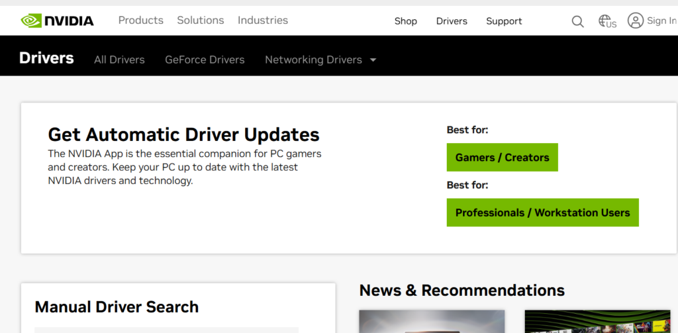
Task: Select the Networking Drivers tab label
Action: [x=313, y=60]
